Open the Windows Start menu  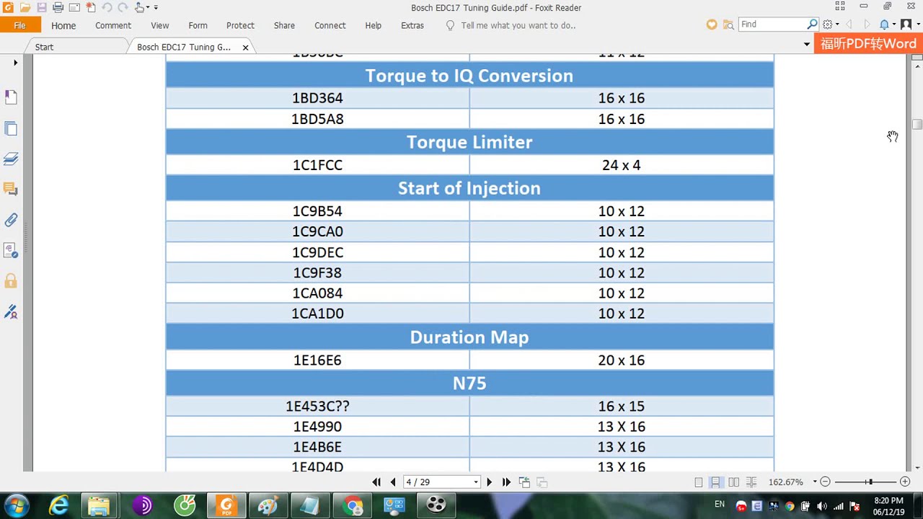[17, 505]
